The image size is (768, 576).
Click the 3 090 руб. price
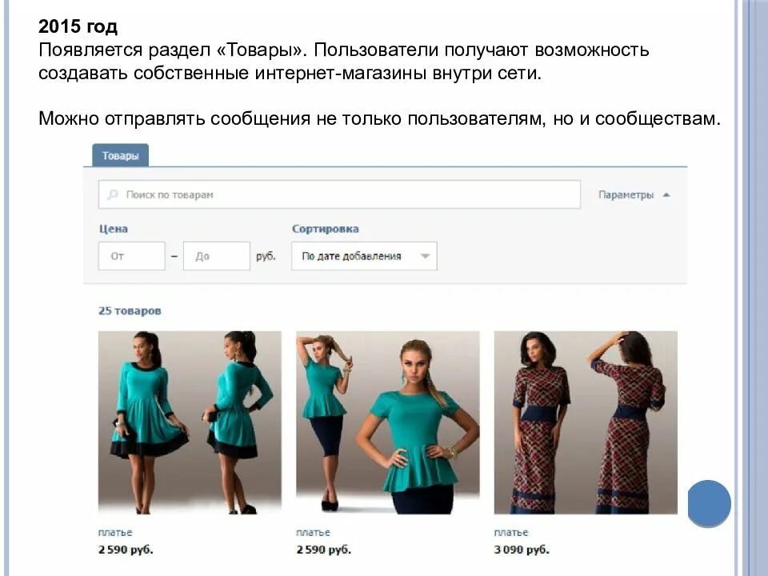coord(522,550)
